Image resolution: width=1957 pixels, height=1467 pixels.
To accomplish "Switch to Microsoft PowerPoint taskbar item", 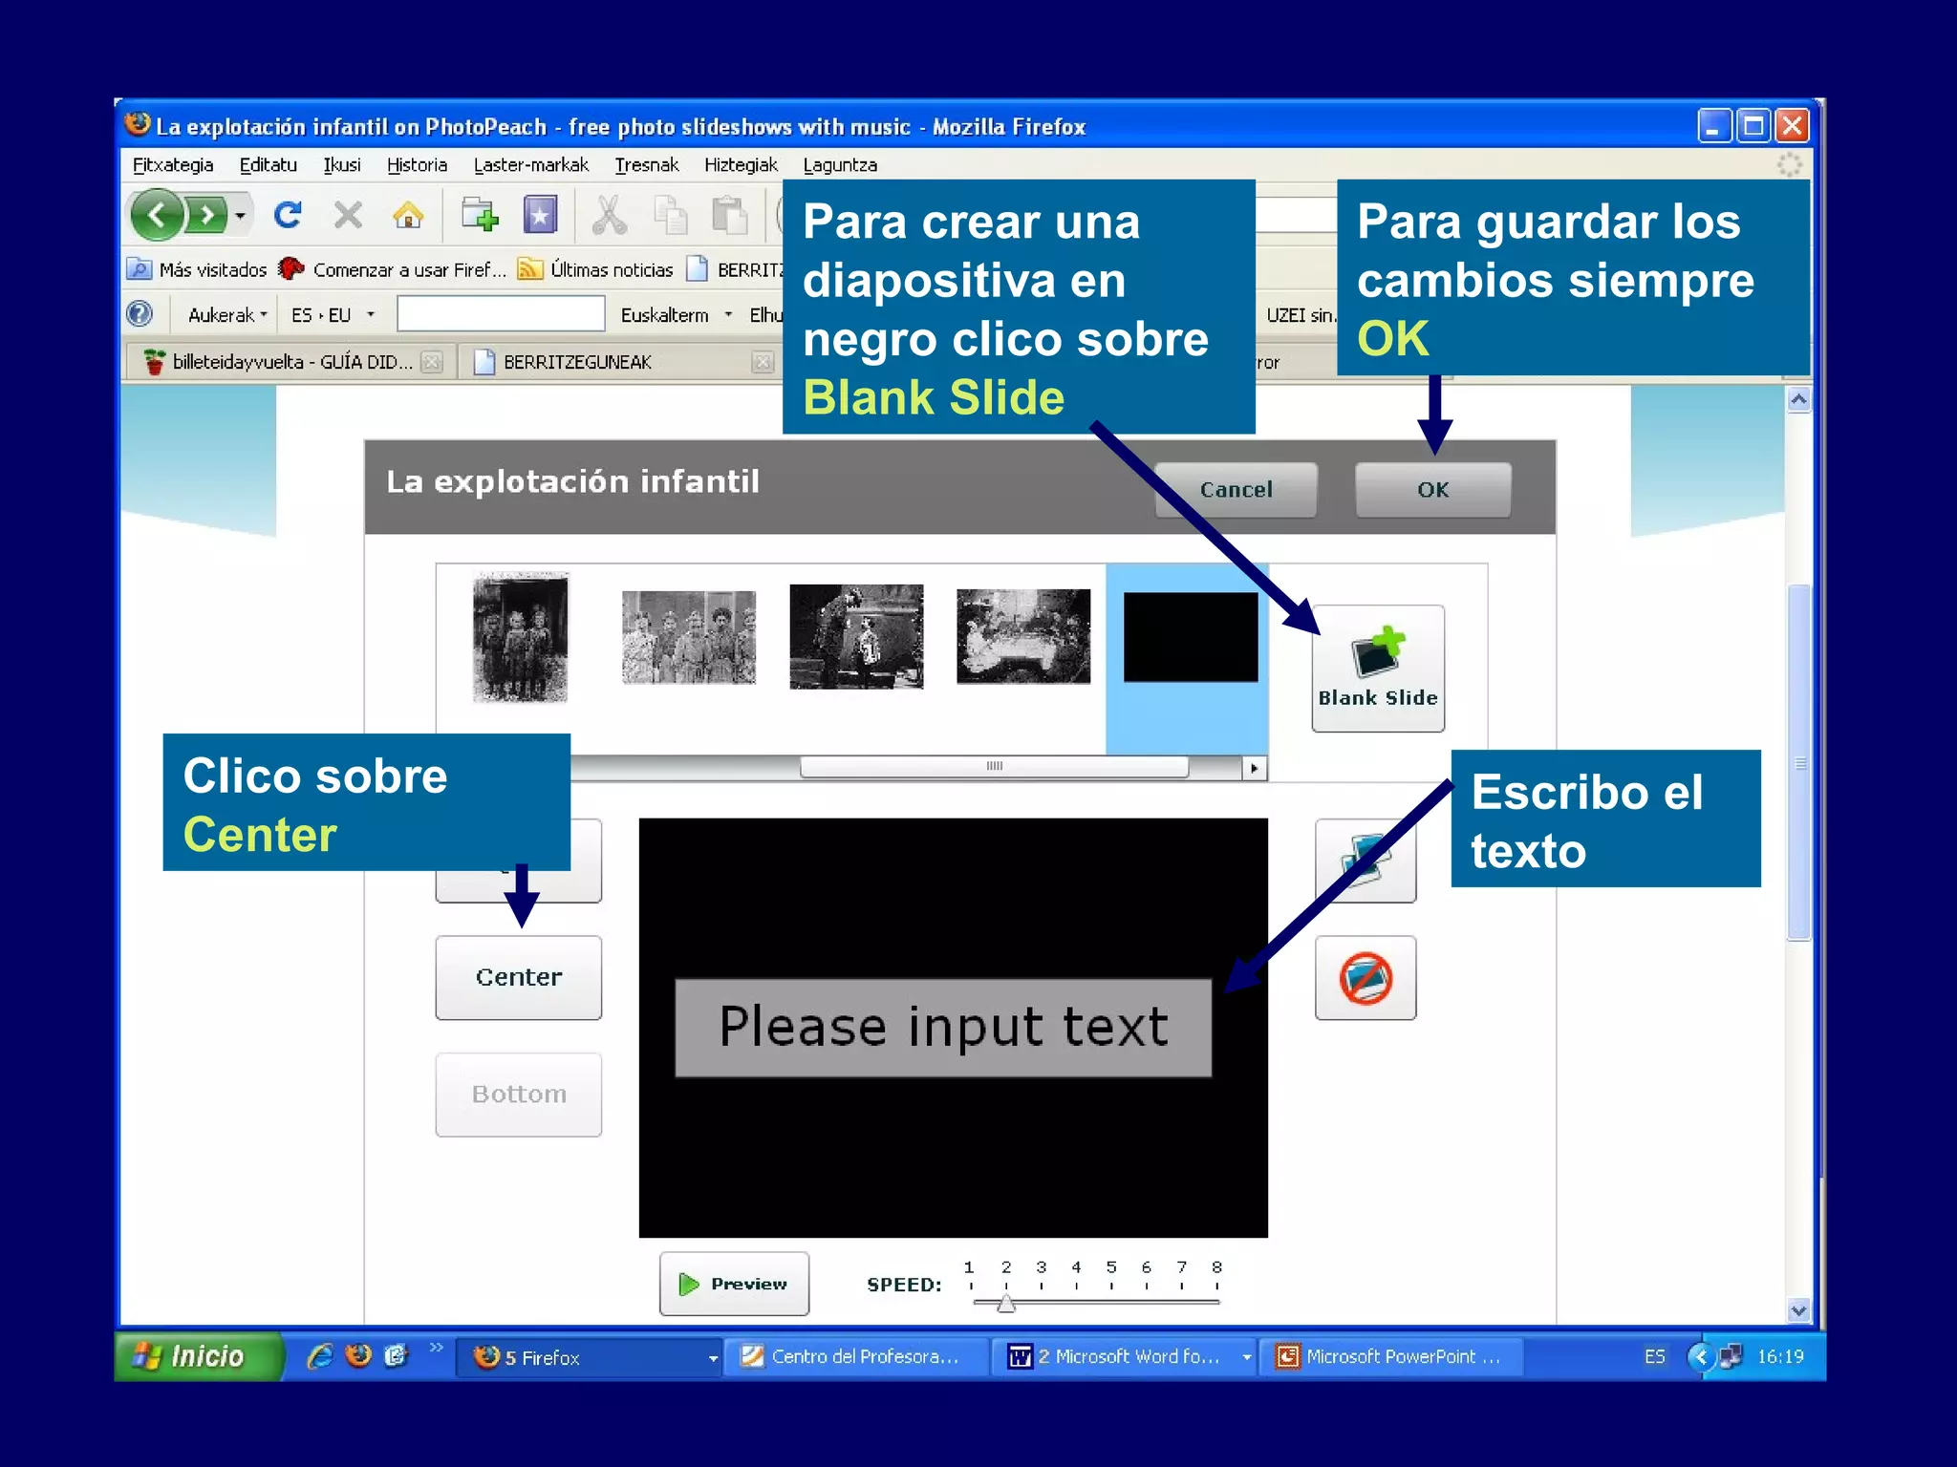I will pos(1391,1357).
